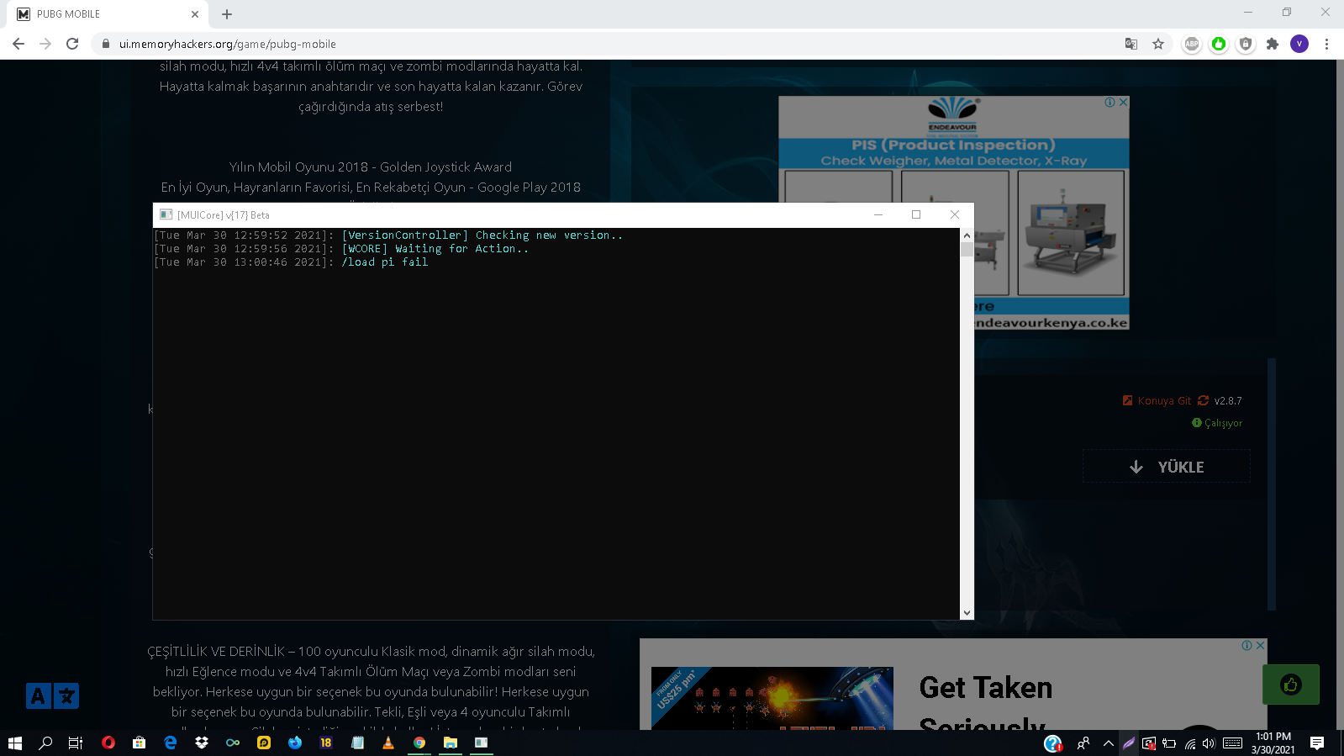Viewport: 1344px width, 756px height.
Task: Launch Opera from the taskbar
Action: pos(108,743)
